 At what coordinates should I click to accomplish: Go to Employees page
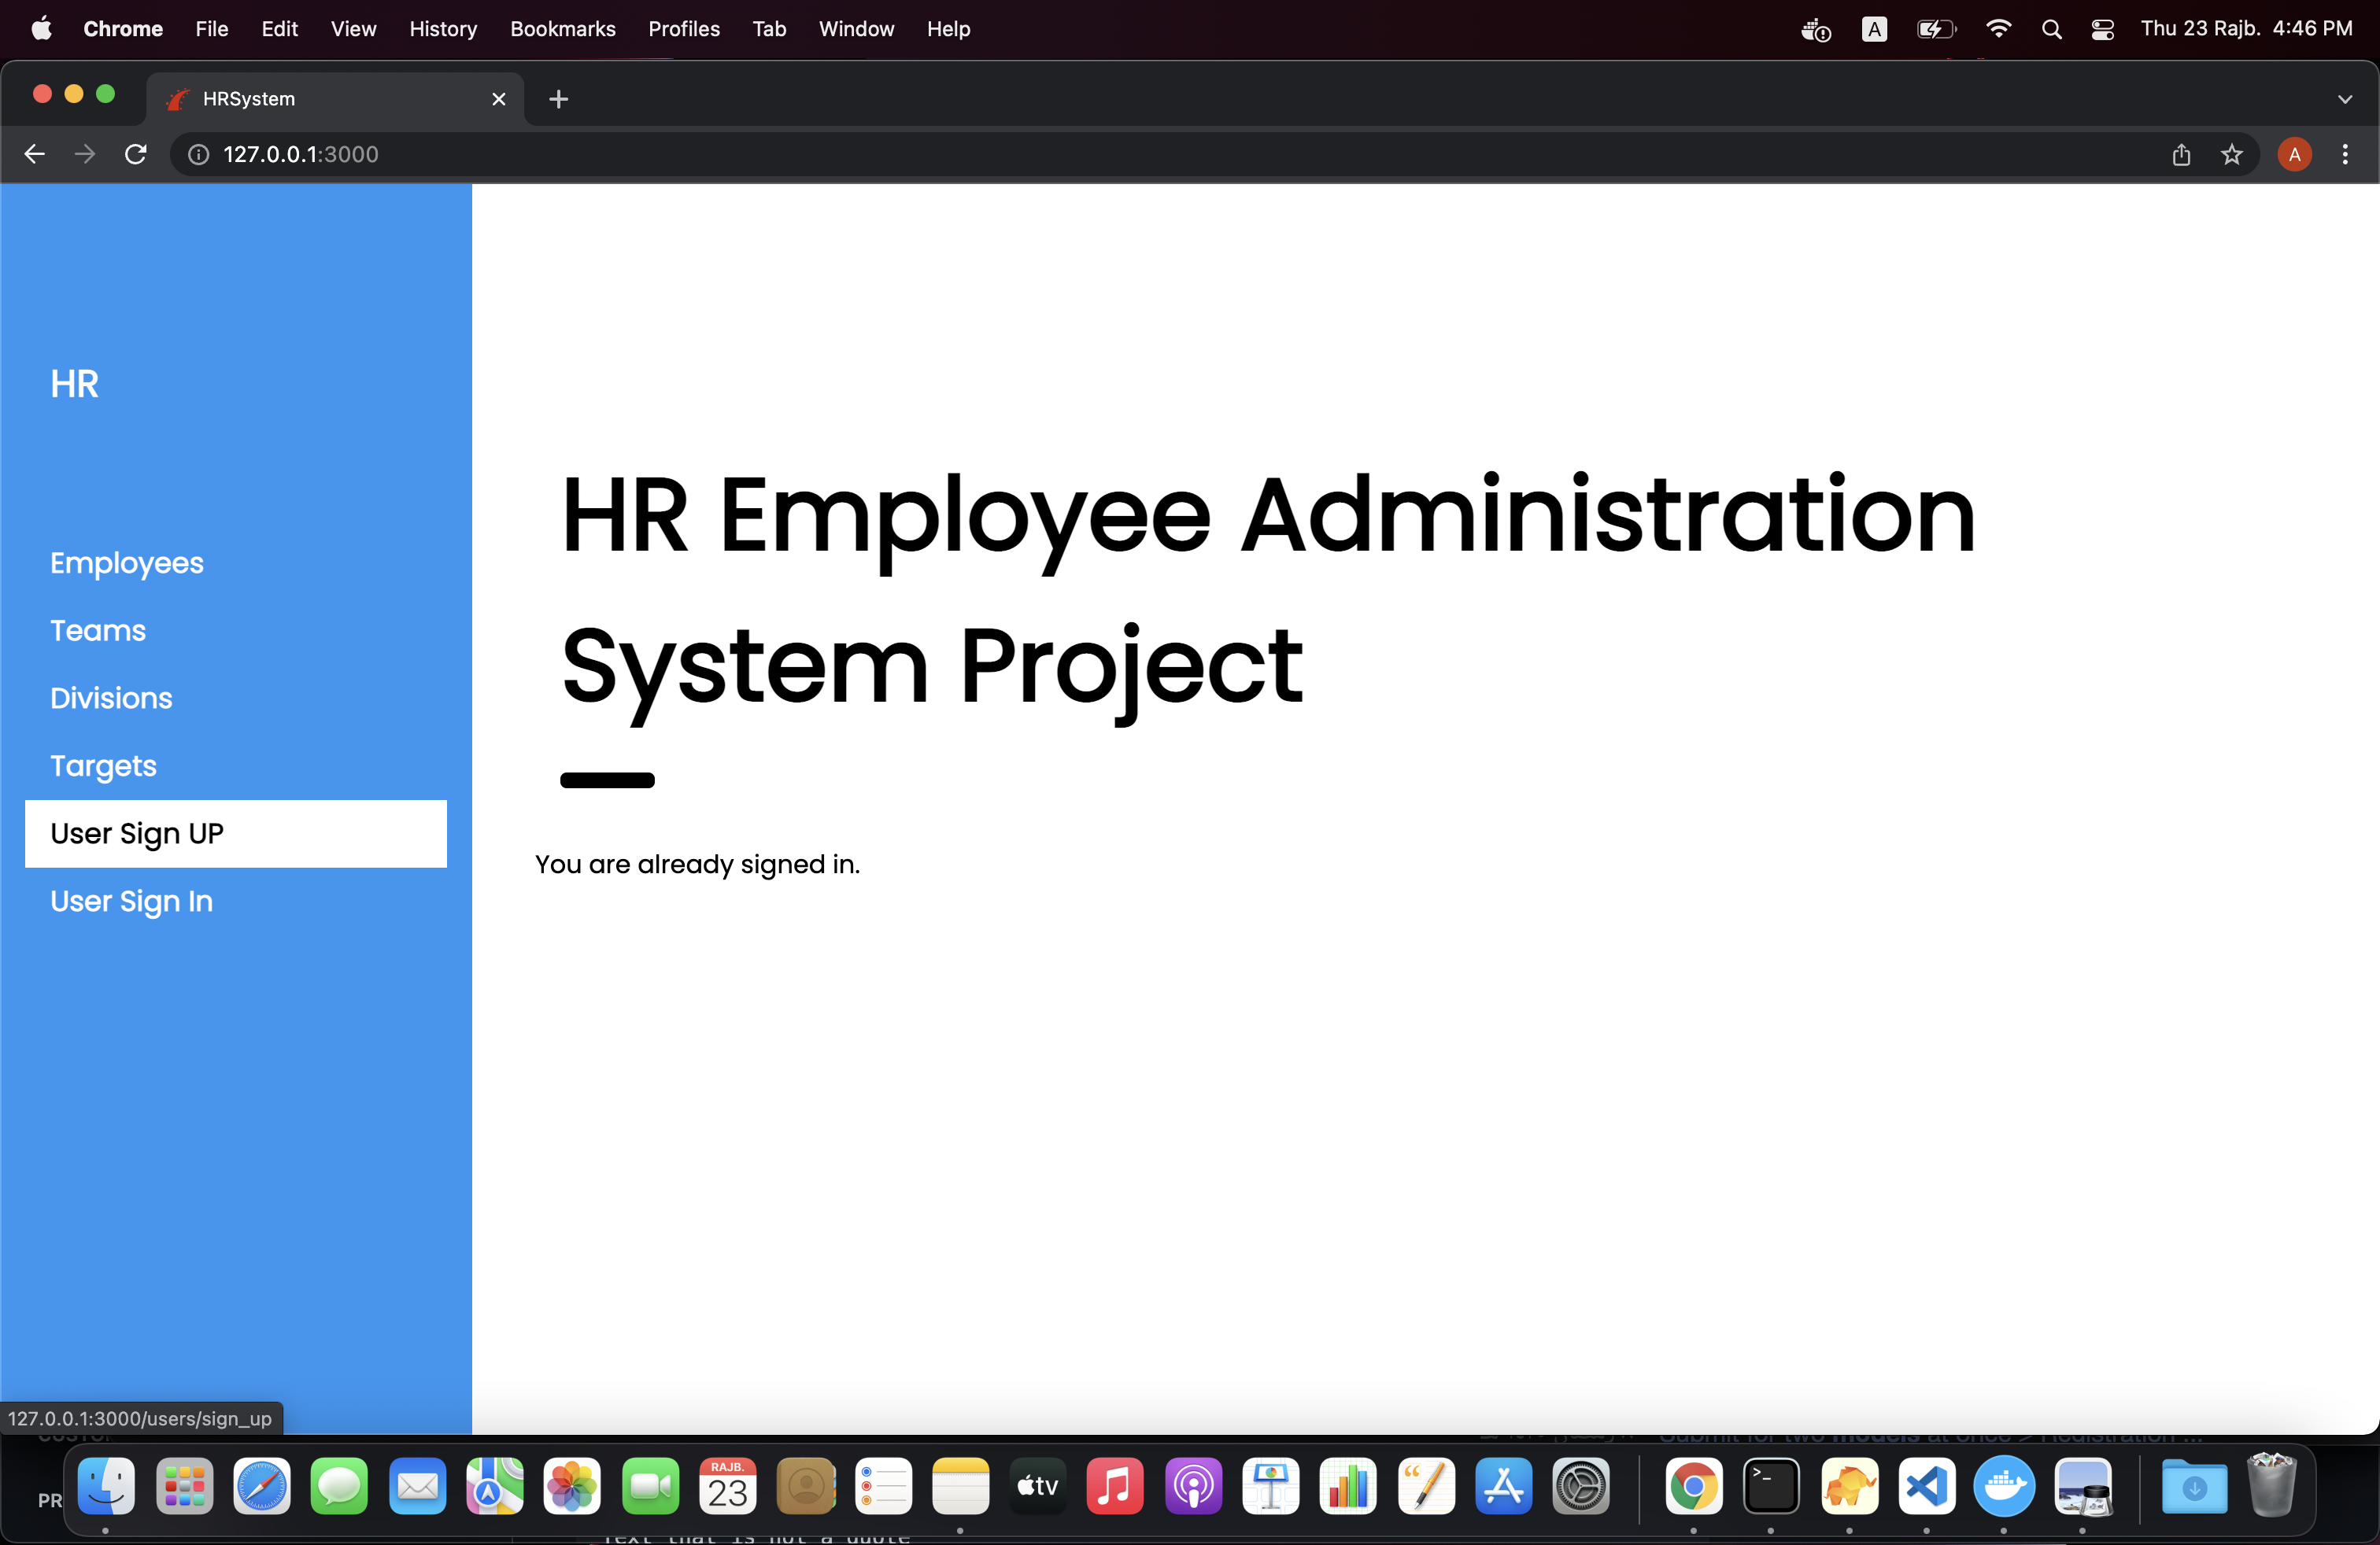127,562
